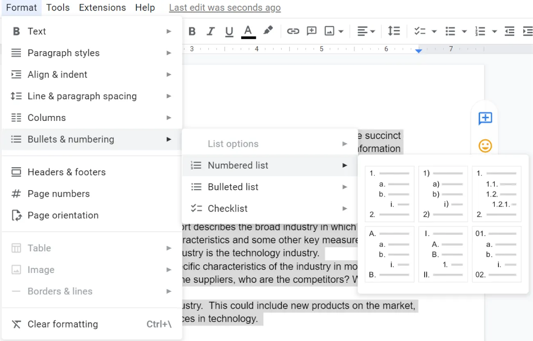
Task: Click the bulleted list toolbar icon
Action: click(x=449, y=31)
